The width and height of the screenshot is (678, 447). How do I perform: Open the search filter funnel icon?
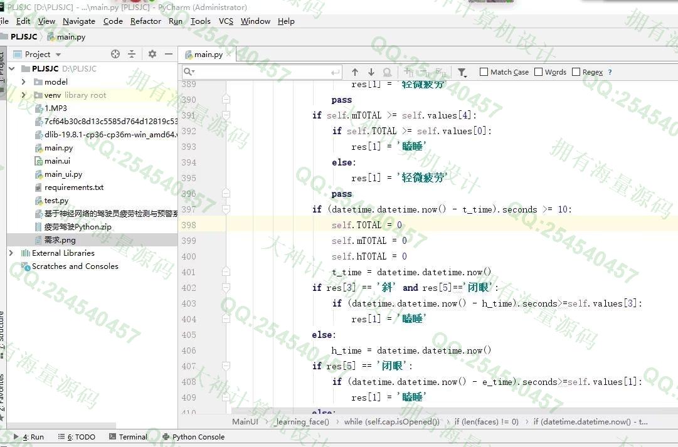462,73
